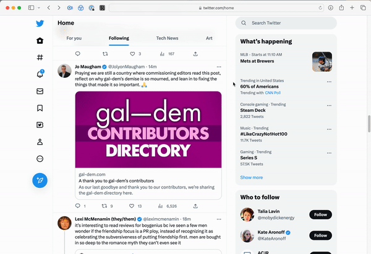Open @leximcmenamin handle
The width and height of the screenshot is (371, 254).
(161, 219)
